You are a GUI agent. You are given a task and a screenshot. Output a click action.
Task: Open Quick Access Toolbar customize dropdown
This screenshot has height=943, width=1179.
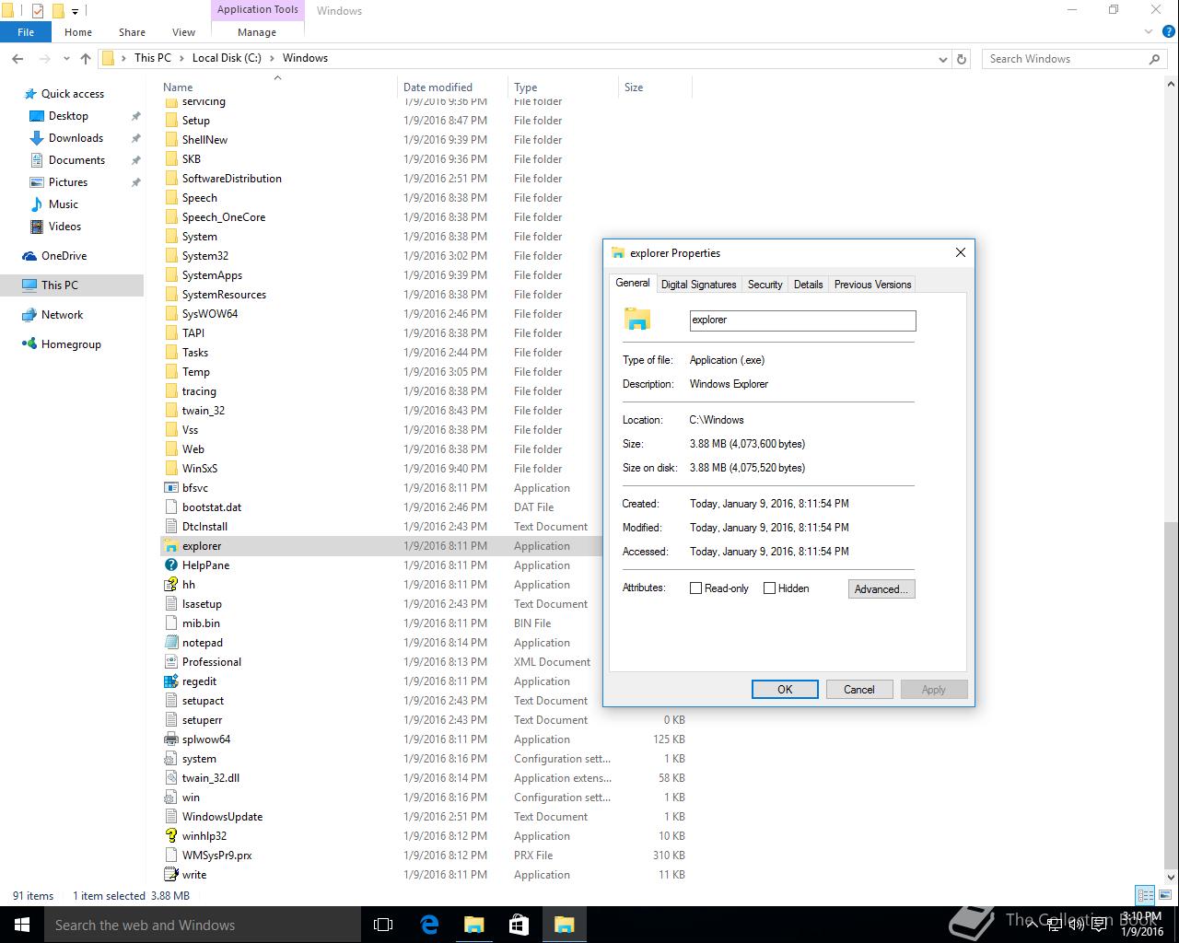(x=76, y=11)
